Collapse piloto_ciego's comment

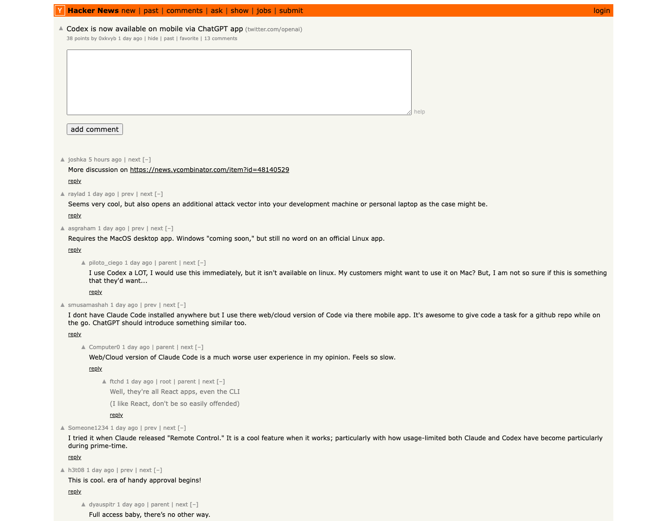pyautogui.click(x=202, y=263)
